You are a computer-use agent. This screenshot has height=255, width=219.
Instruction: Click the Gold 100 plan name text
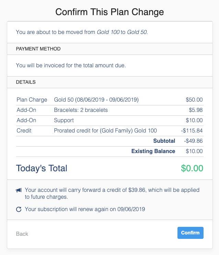[x=108, y=32]
